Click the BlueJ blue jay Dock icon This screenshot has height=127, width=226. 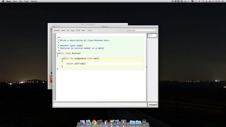(x=106, y=122)
